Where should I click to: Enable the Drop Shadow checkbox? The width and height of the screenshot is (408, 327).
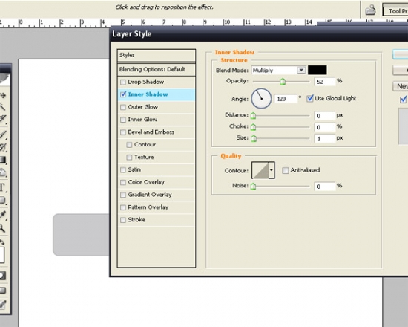coord(123,82)
